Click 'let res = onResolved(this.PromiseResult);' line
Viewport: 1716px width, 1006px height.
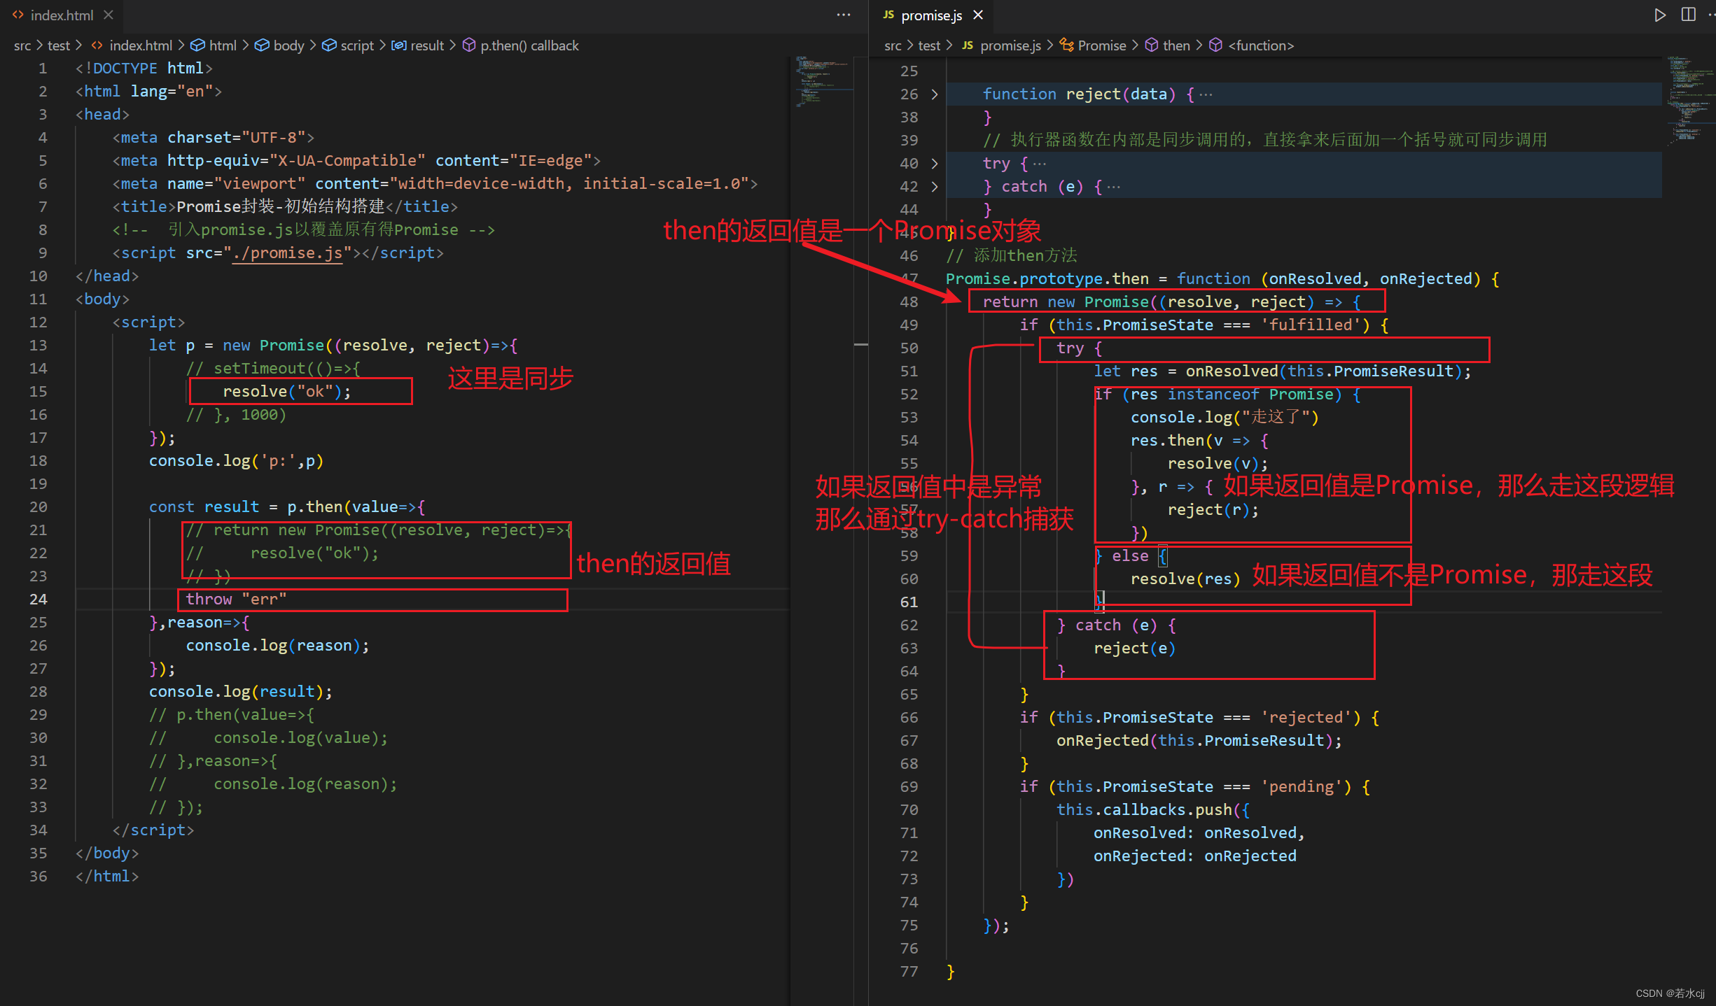(1283, 371)
